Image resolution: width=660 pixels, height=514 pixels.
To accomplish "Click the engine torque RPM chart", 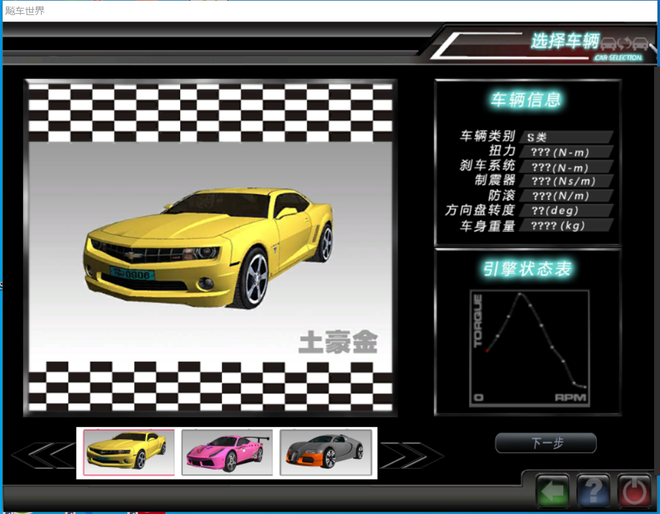I will click(529, 348).
